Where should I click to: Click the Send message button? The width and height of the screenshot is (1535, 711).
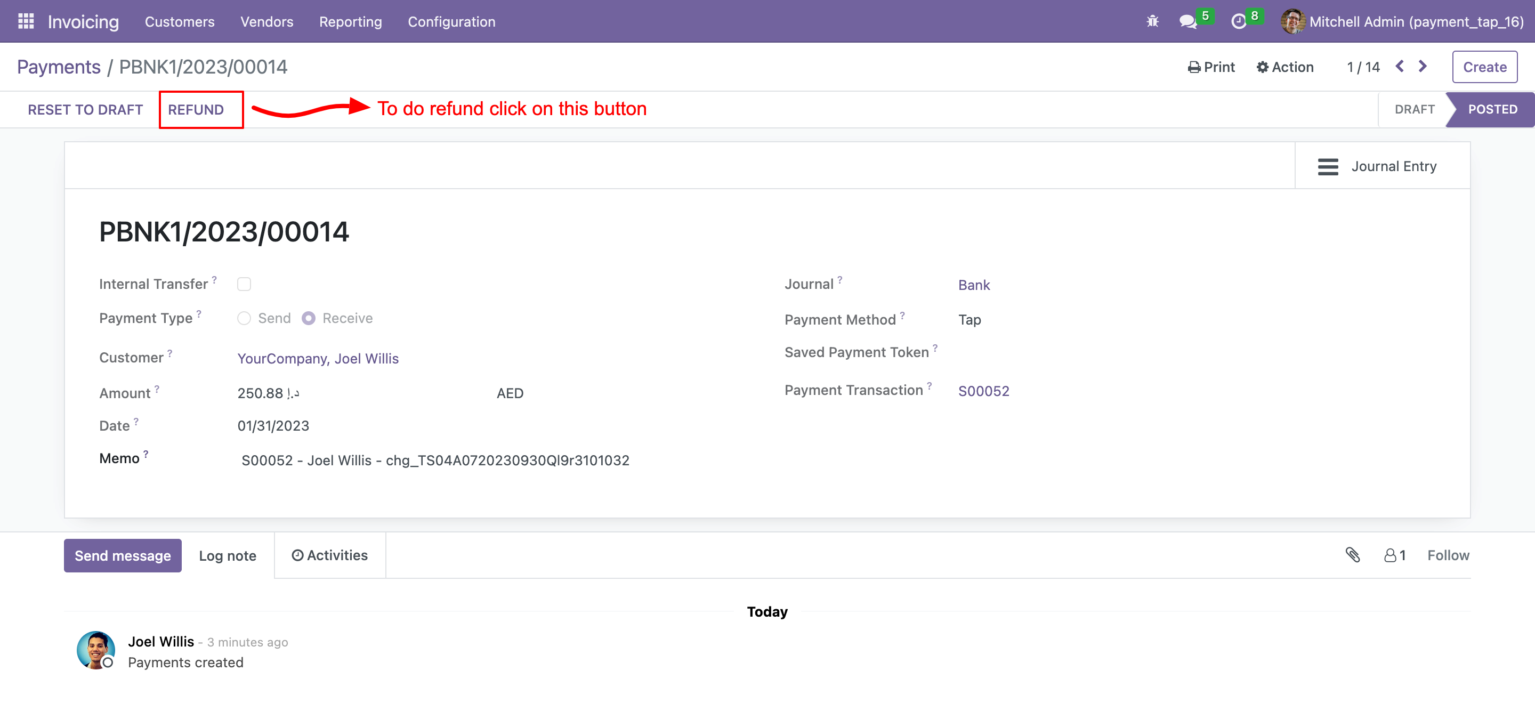pos(123,555)
